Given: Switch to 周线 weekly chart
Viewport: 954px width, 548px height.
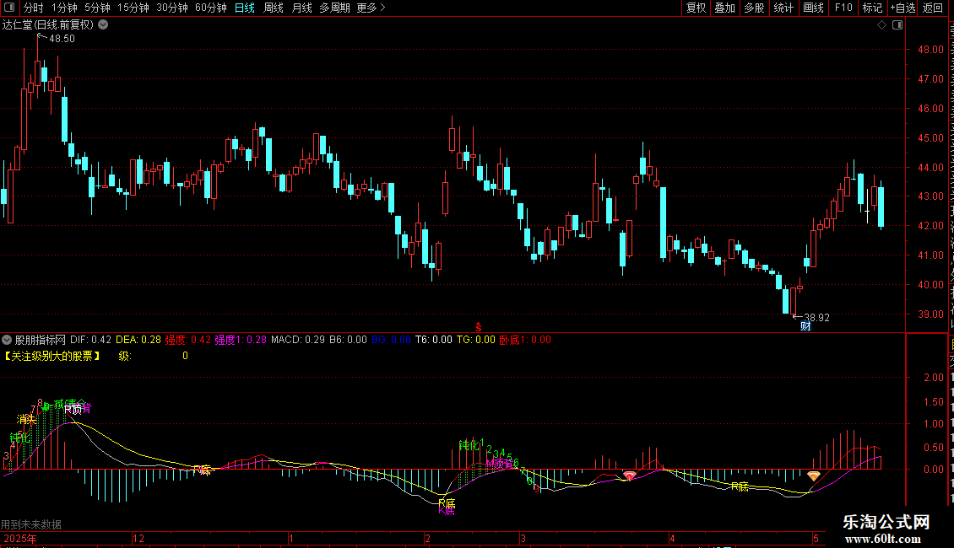Looking at the screenshot, I should pos(274,8).
